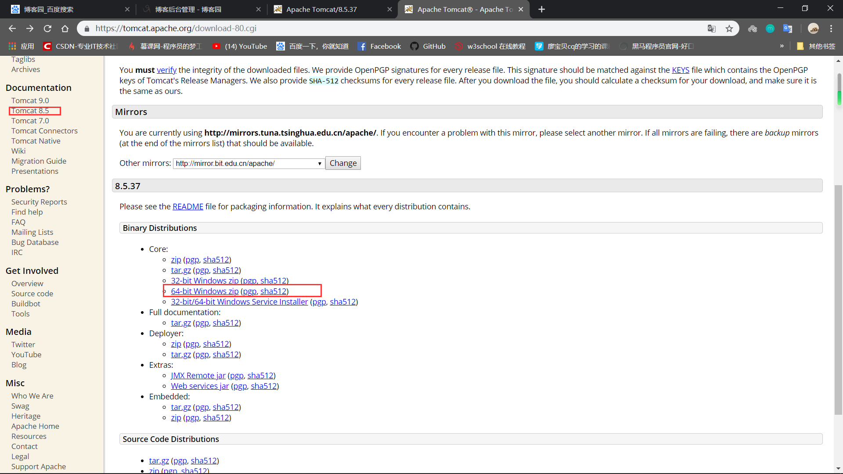Switch to the 博客后台管理 tab
843x474 pixels.
tap(188, 9)
